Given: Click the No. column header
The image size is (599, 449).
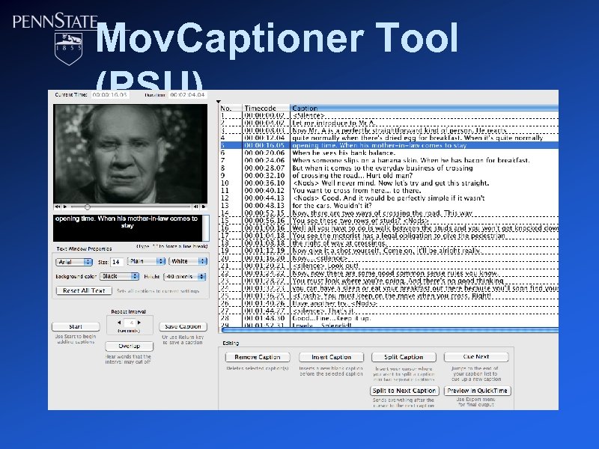Looking at the screenshot, I should 231,108.
